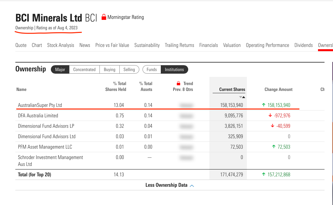The image size is (333, 205).
Task: Select the Major ownership filter
Action: tap(60, 69)
